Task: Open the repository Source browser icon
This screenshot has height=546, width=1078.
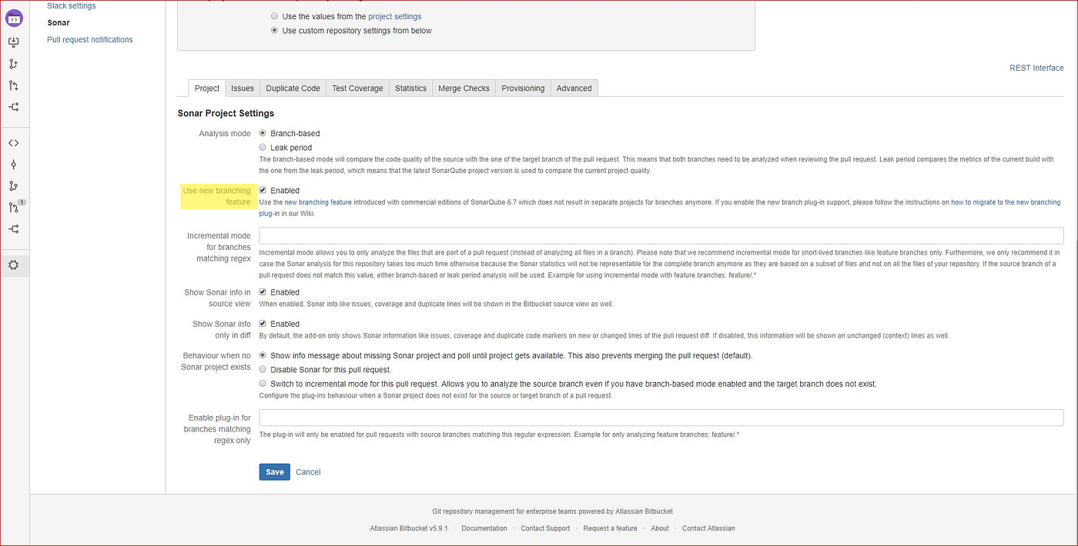Action: click(14, 142)
